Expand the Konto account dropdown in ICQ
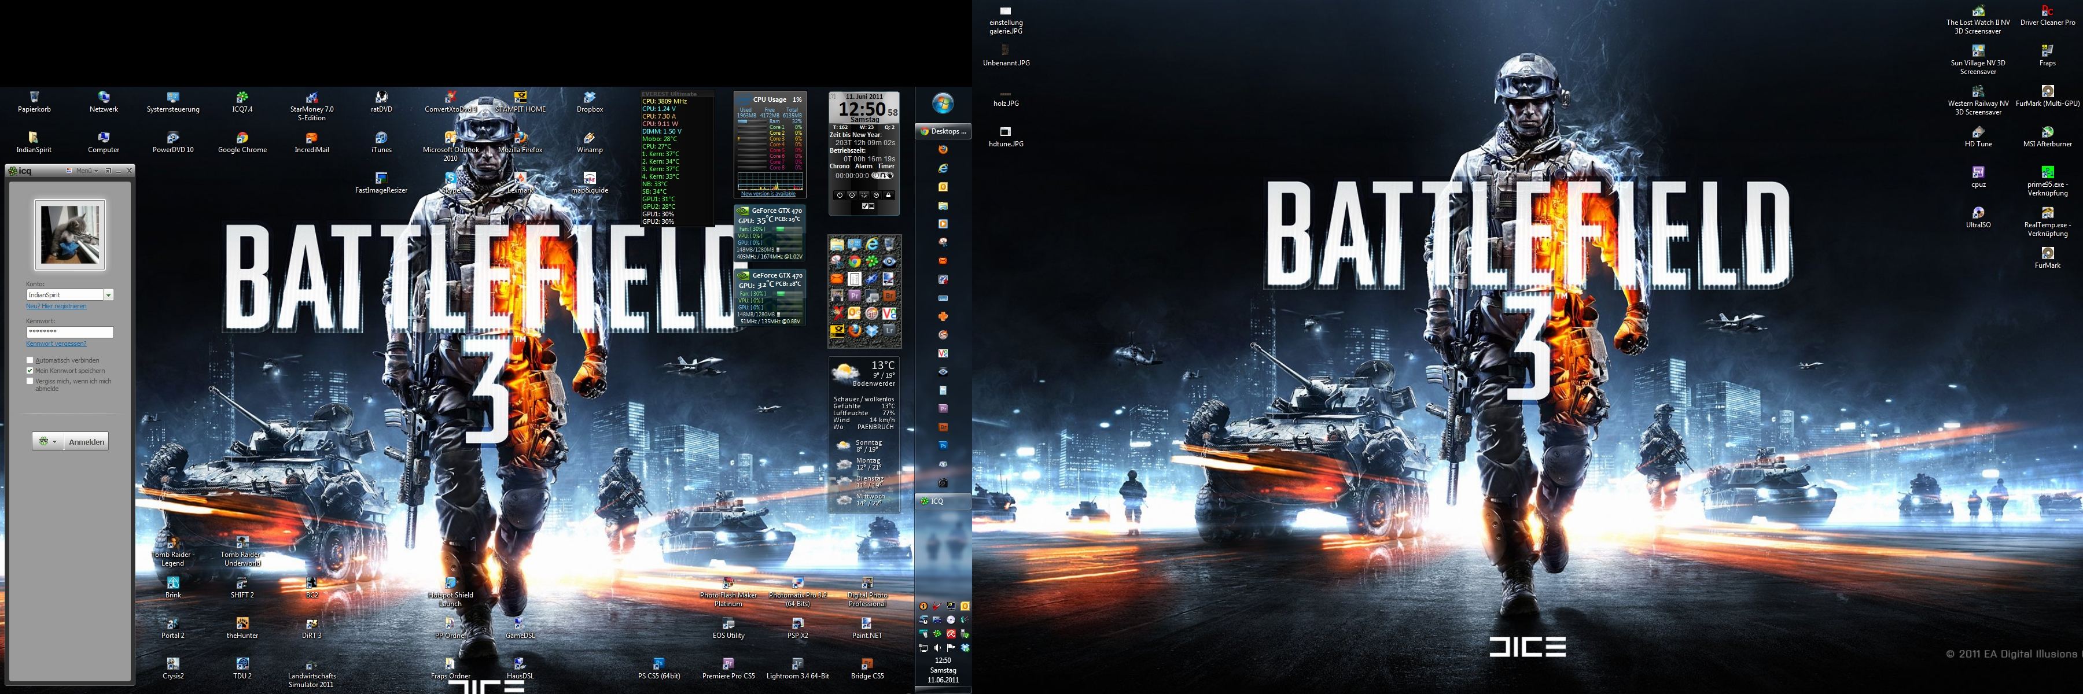 point(108,295)
